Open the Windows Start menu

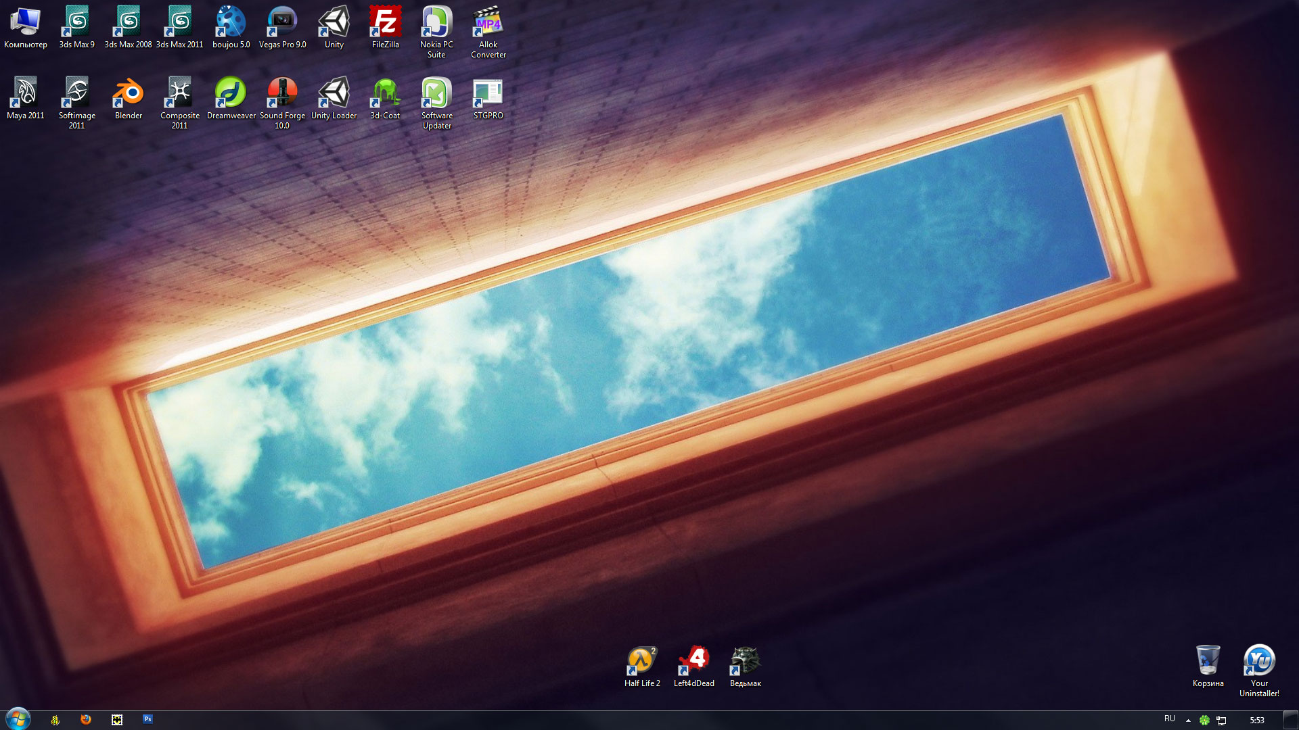tap(18, 719)
